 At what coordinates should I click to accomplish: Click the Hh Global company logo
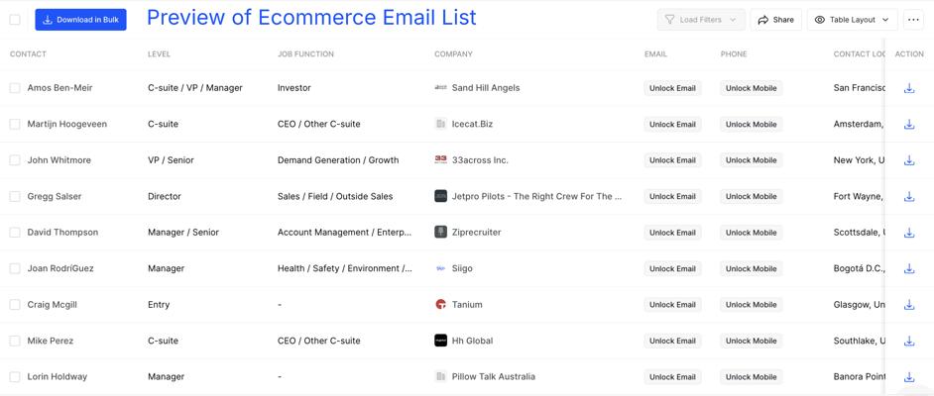[x=441, y=341]
